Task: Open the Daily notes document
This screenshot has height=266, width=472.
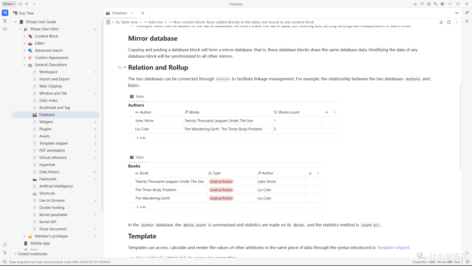Action: coord(48,100)
